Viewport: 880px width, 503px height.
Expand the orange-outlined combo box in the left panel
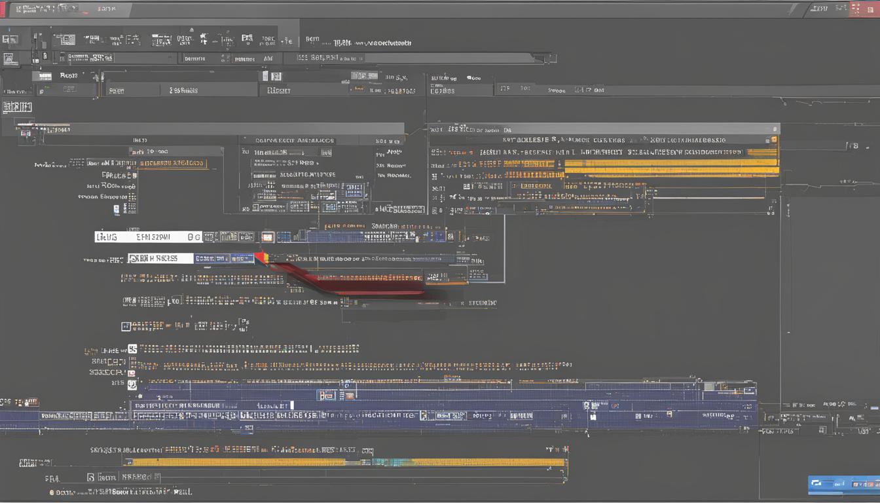pyautogui.click(x=173, y=163)
